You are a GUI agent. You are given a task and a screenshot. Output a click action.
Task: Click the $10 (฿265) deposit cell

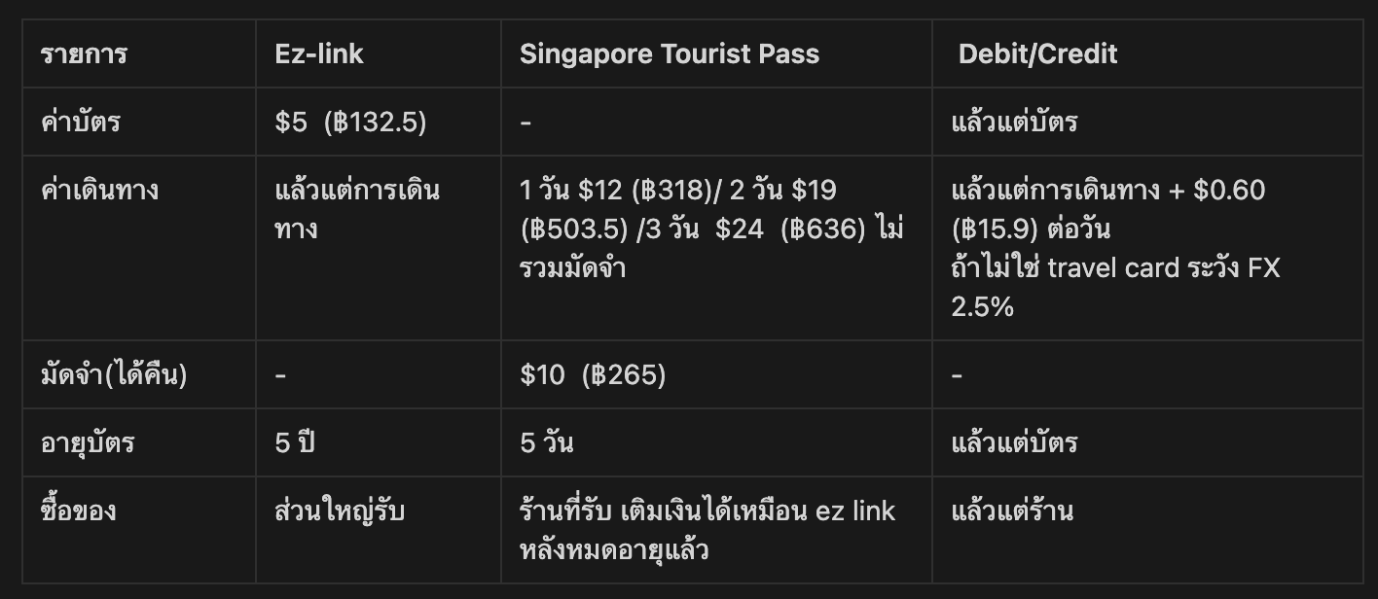(593, 375)
